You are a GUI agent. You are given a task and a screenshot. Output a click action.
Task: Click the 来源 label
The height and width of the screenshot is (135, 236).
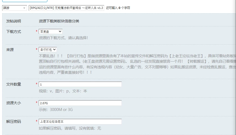click(x=10, y=50)
